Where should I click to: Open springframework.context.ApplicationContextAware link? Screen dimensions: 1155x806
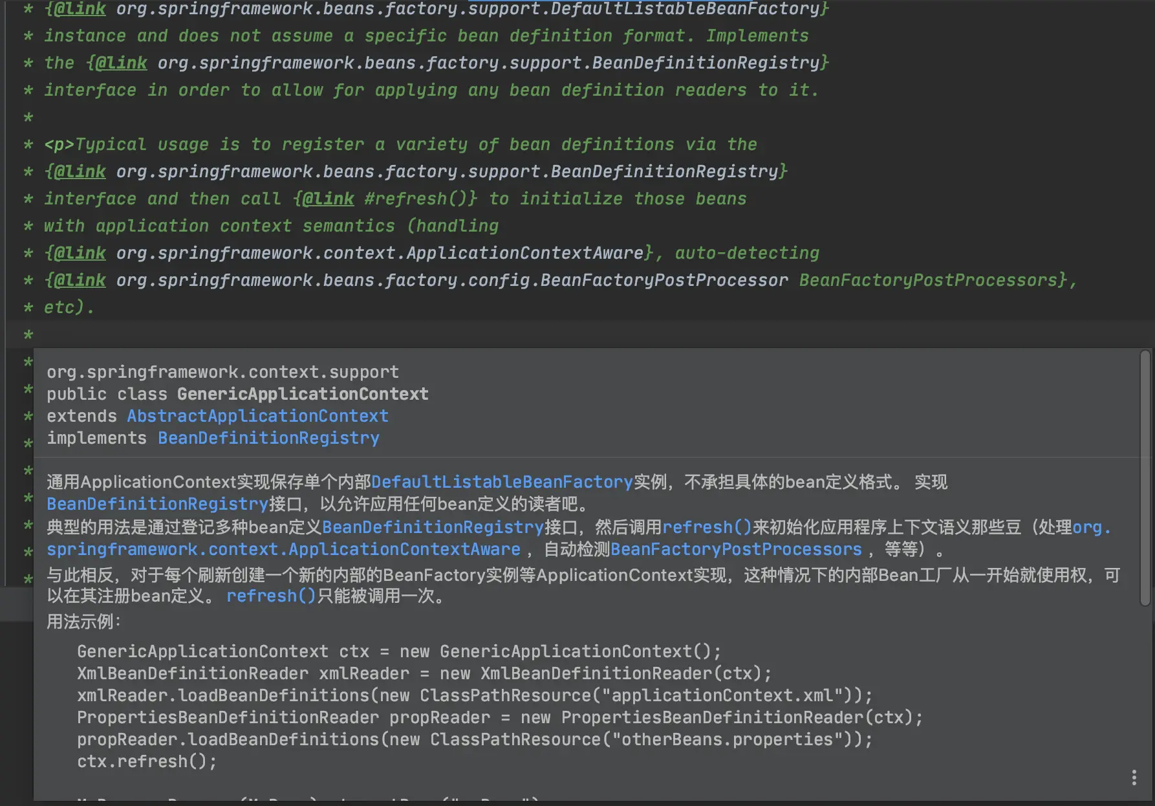[x=283, y=549]
